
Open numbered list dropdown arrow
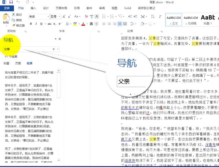pyautogui.click(x=116, y=17)
